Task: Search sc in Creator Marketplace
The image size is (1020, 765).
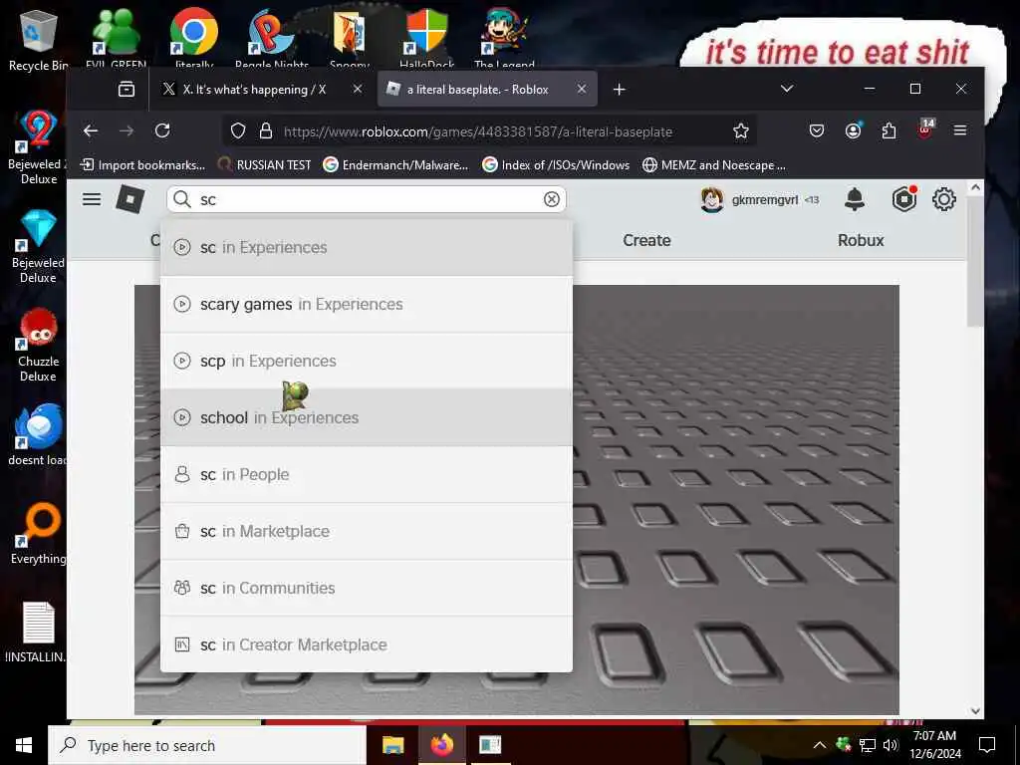Action: click(367, 644)
